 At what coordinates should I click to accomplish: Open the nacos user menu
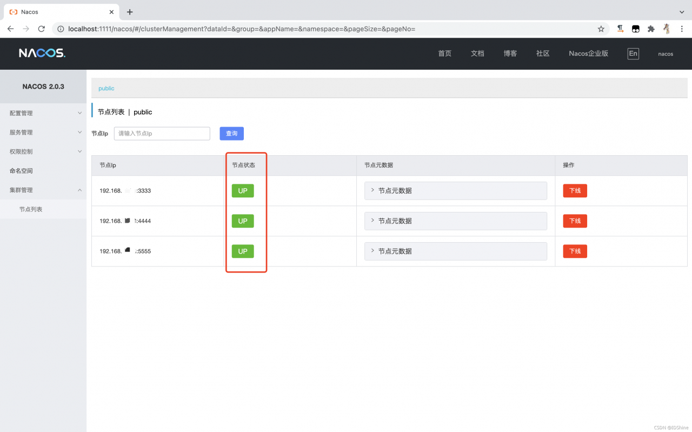pos(666,54)
